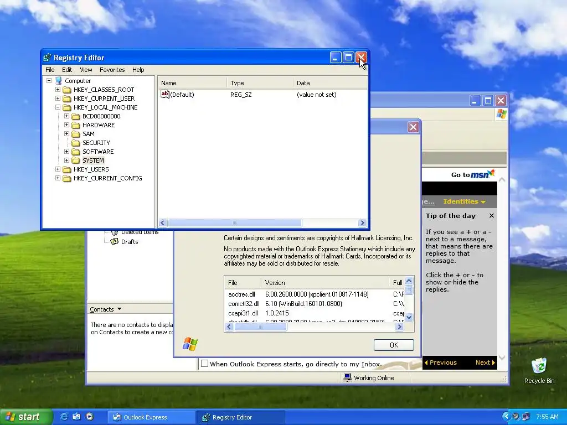
Task: Click the Windows flag logo in About dialog
Action: click(x=190, y=344)
